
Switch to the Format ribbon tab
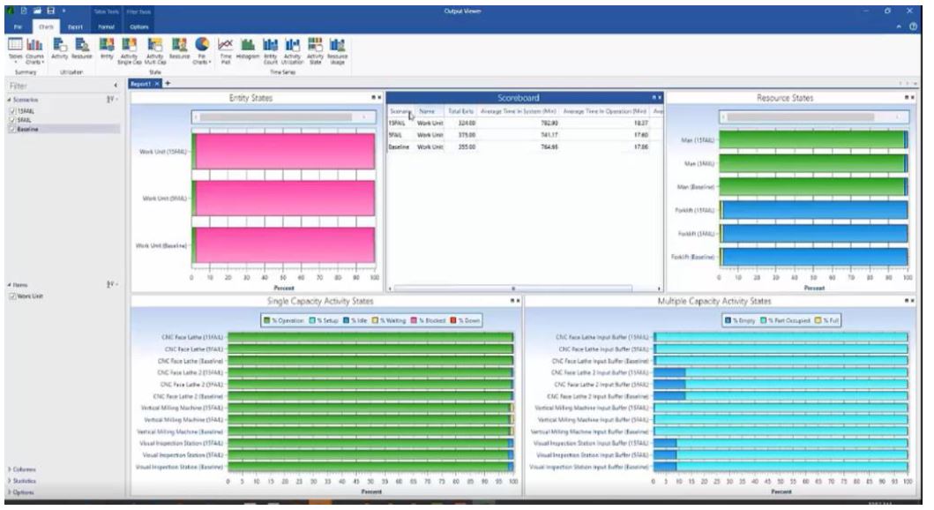coord(107,26)
